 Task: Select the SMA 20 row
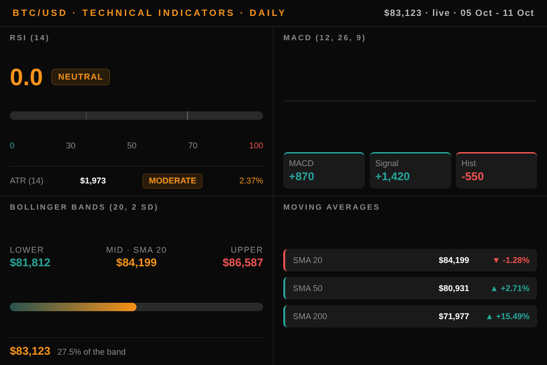coord(410,260)
